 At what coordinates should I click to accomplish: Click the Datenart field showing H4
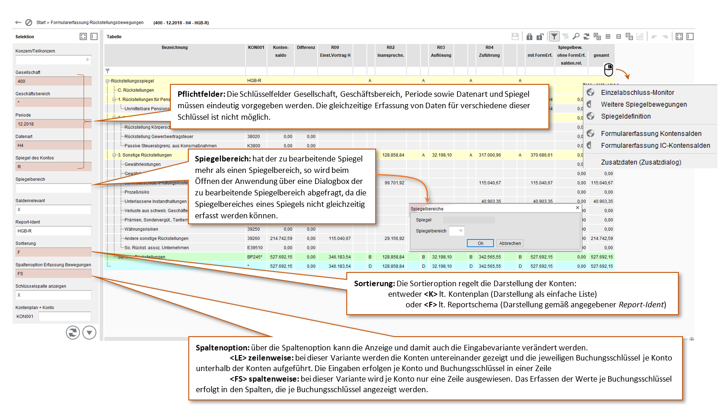(x=53, y=145)
